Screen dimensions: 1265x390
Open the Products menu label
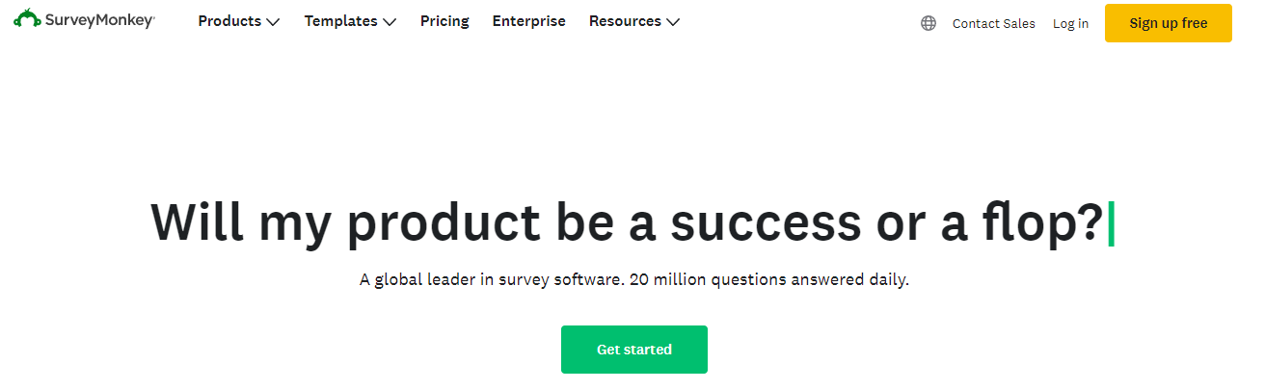(229, 21)
